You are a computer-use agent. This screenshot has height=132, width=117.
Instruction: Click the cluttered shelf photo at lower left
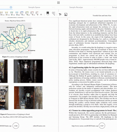4,98
